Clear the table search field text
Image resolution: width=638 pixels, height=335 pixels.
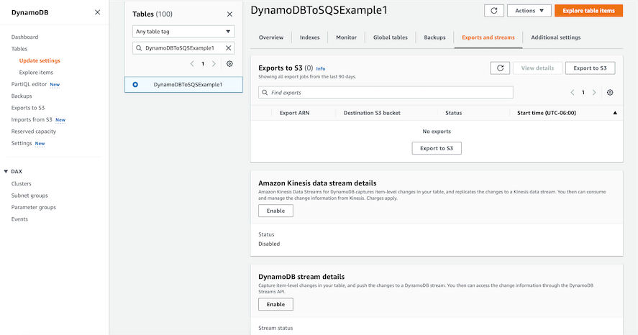click(x=229, y=47)
